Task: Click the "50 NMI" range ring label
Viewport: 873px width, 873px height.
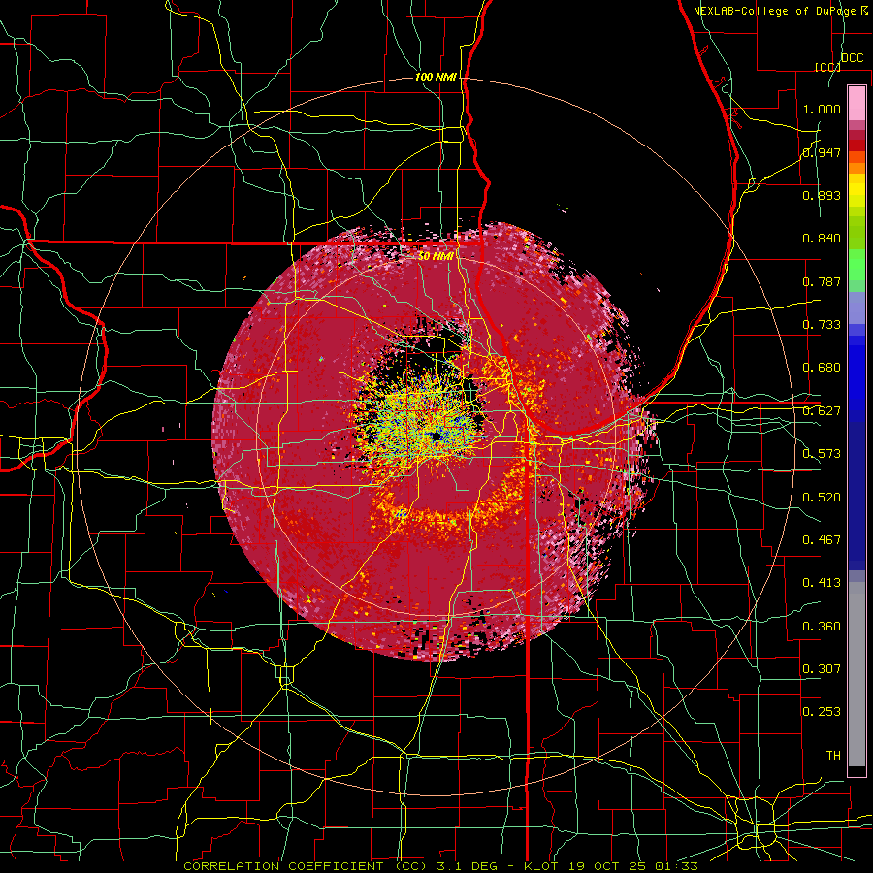Action: pos(436,256)
